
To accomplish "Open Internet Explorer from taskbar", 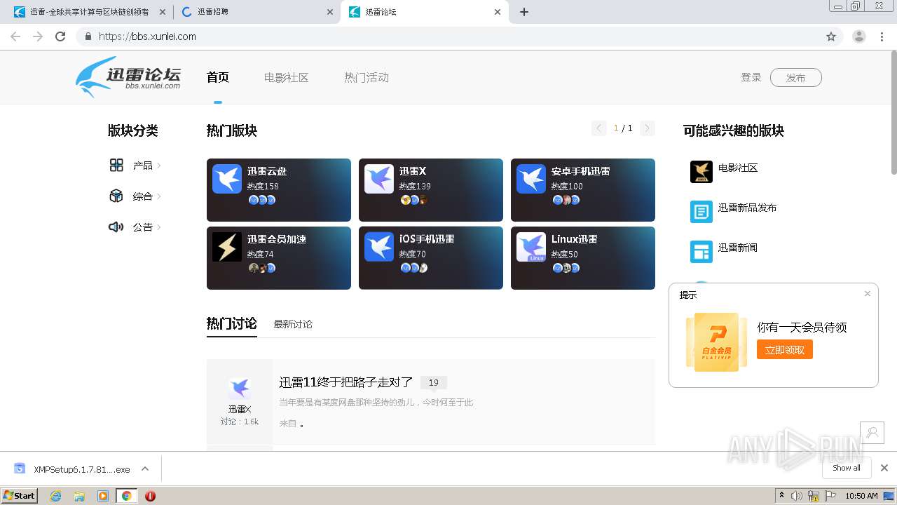I will (x=56, y=496).
